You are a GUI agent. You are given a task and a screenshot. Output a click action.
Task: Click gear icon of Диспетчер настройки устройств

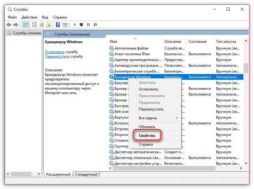click(x=111, y=164)
